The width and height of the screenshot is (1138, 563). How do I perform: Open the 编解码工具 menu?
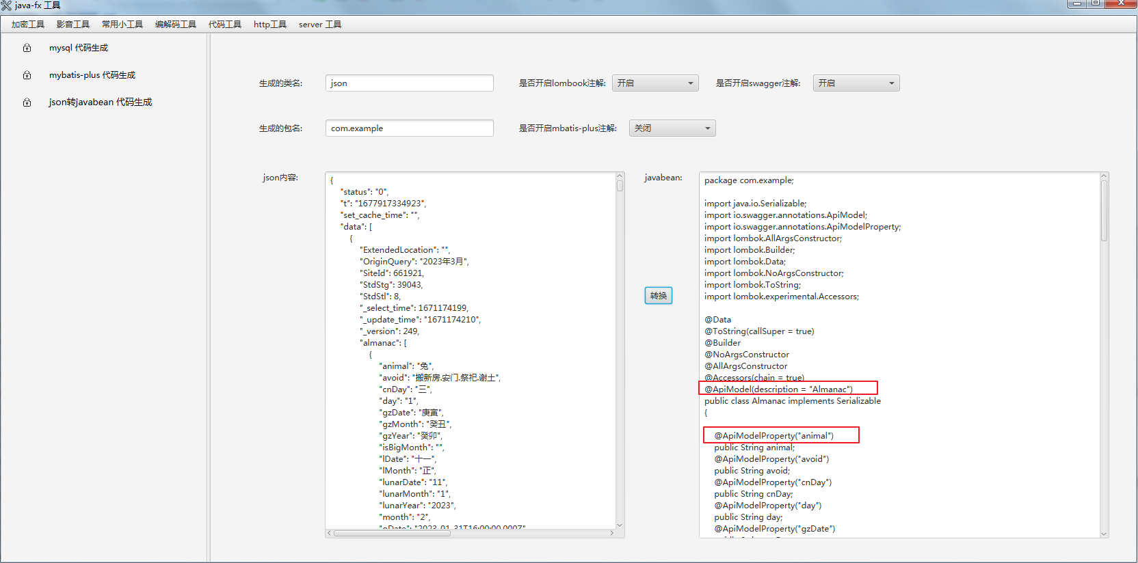tap(176, 25)
